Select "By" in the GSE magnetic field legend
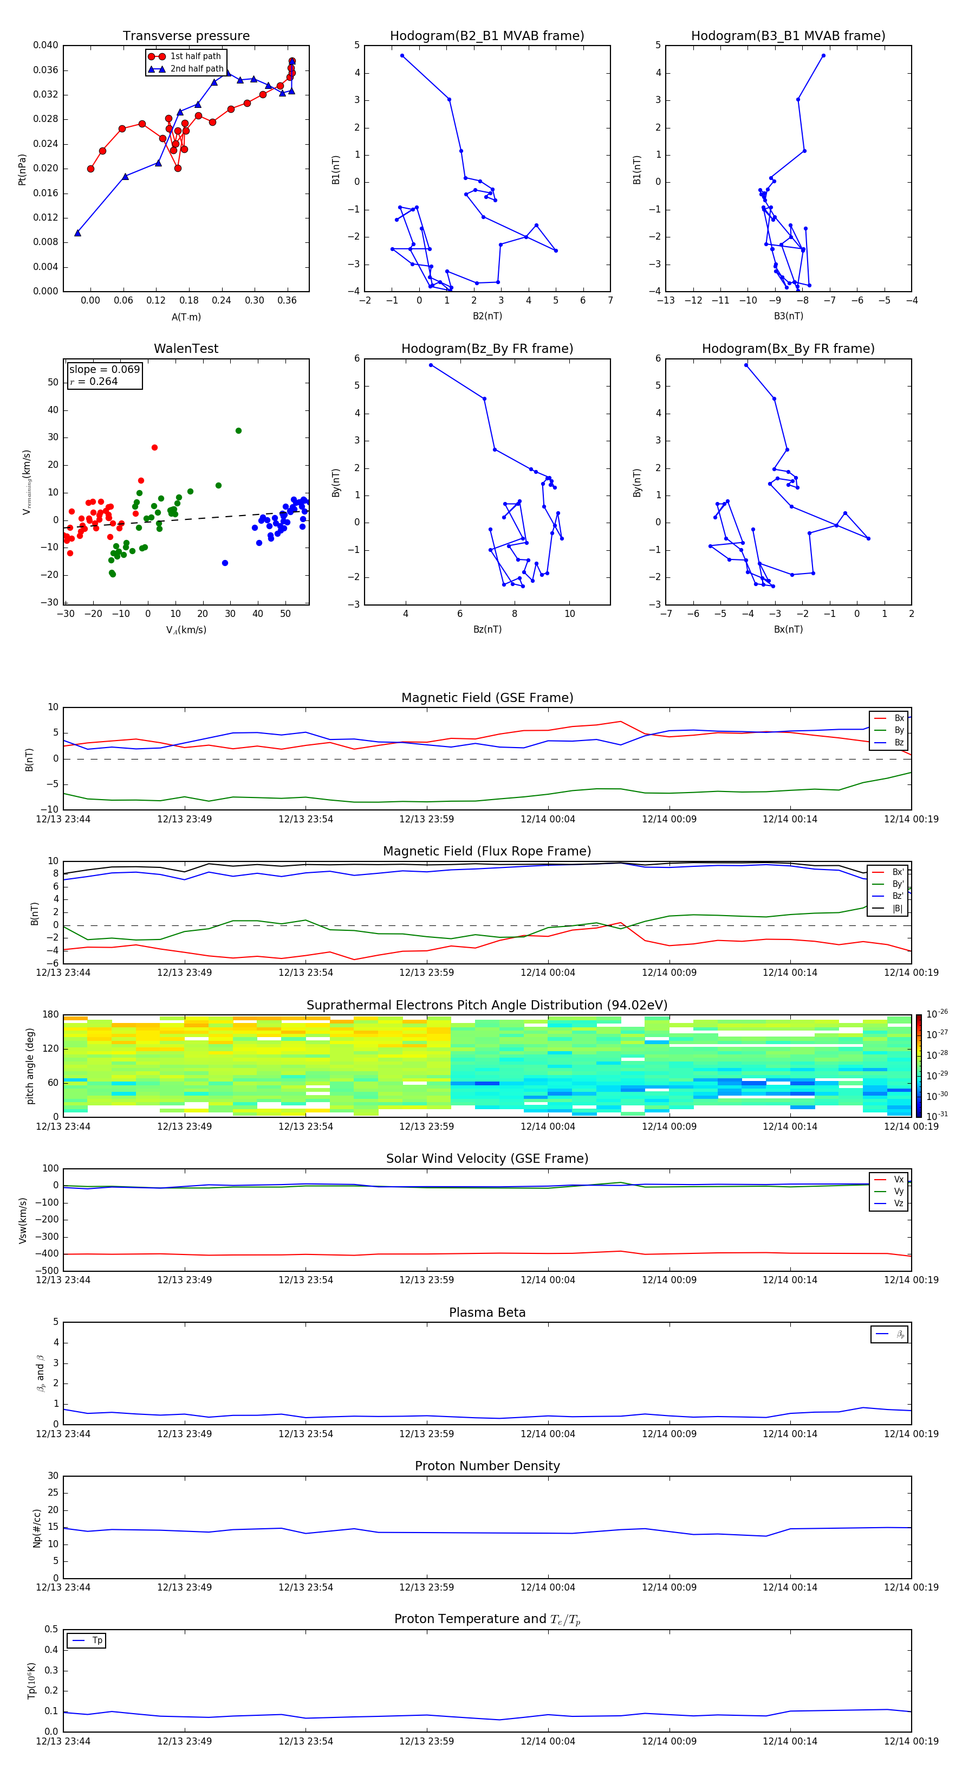Screen dimensions: 975x1789 click(889, 730)
